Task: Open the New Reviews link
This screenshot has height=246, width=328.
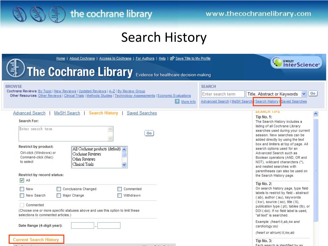Action: (65, 91)
